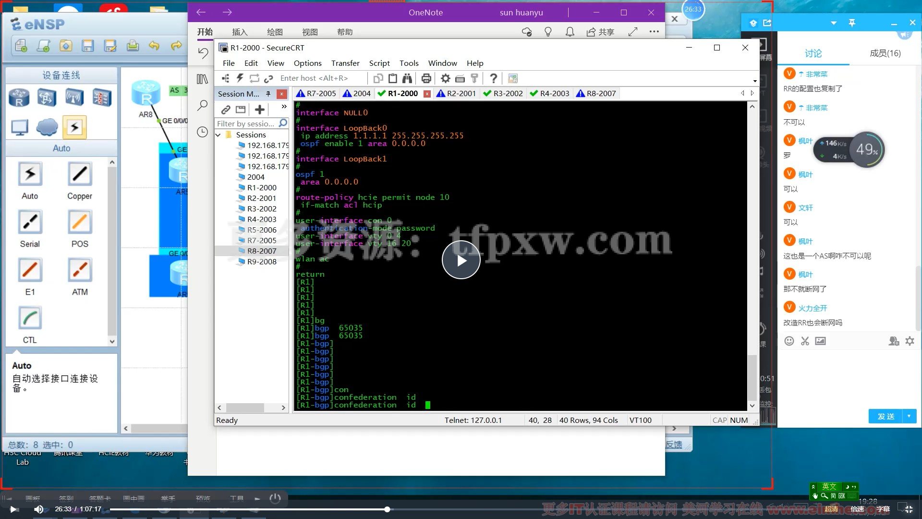Open the chat window dropdown triangle
The image size is (922, 519).
point(834,23)
